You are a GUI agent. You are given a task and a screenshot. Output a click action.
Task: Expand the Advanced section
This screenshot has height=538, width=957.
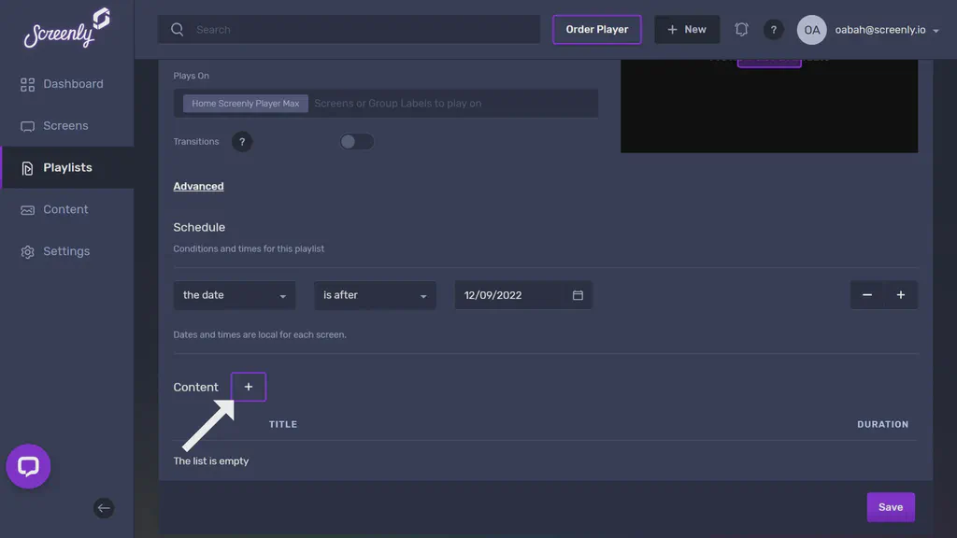pos(198,186)
